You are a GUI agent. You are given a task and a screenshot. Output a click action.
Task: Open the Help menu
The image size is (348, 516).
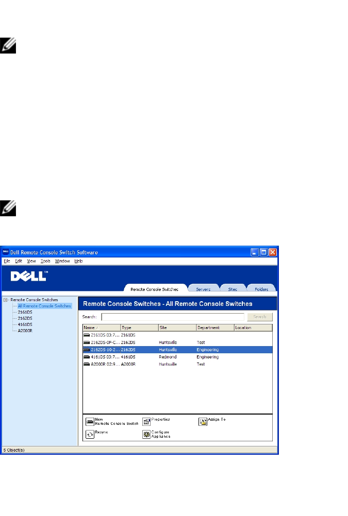point(78,261)
